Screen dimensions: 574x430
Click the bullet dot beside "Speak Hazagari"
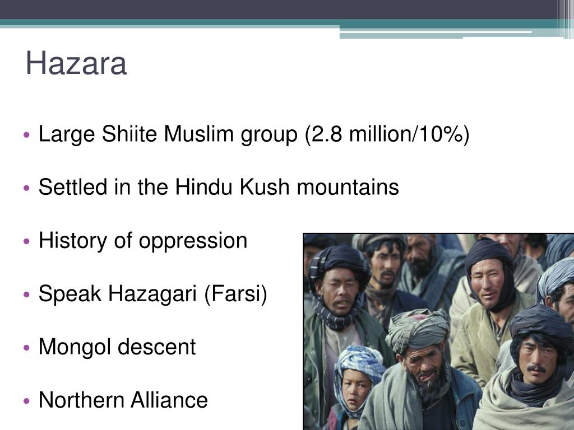point(27,296)
